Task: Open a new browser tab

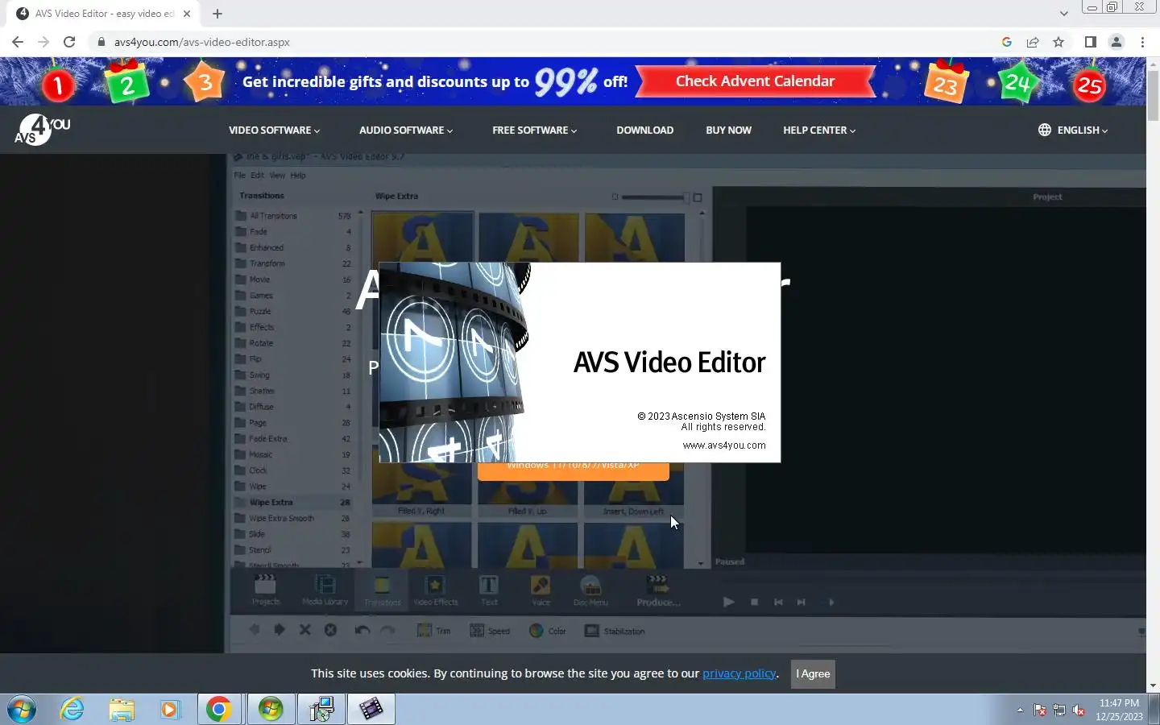Action: point(217,14)
